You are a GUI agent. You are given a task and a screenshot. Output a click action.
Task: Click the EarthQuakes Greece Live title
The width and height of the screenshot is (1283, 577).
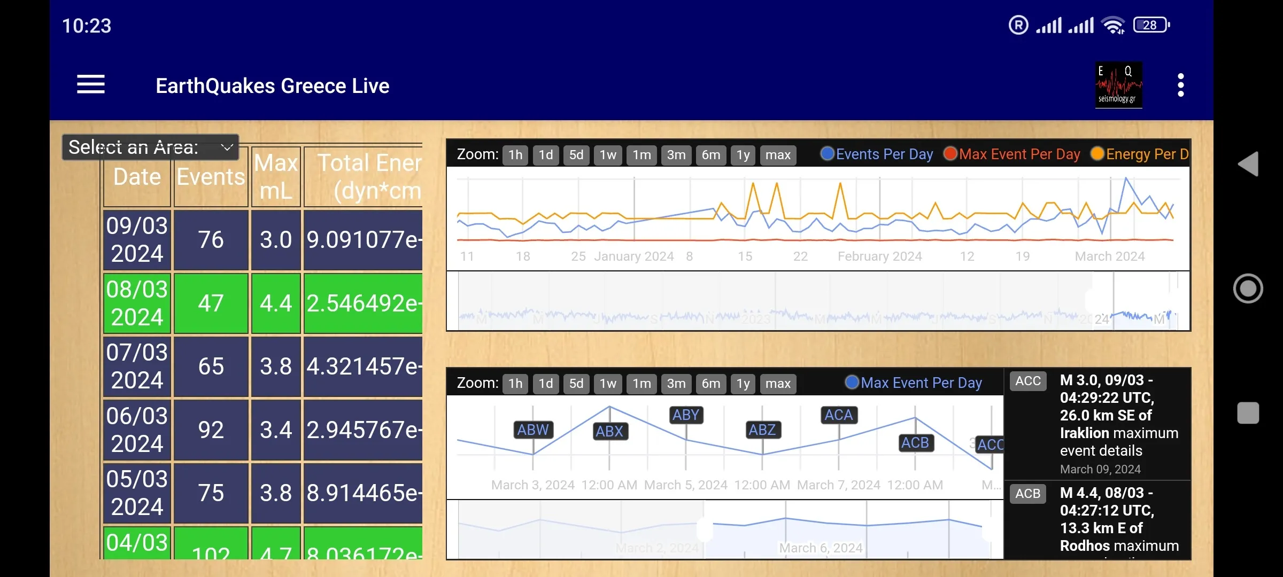click(x=272, y=85)
